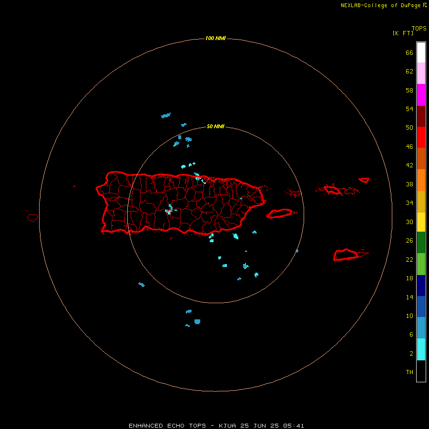Pick the dark green legend swatch
429x429 pixels.
click(421, 243)
